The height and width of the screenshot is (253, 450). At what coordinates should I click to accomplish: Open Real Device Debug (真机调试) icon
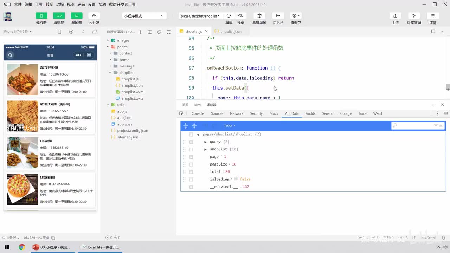click(259, 16)
